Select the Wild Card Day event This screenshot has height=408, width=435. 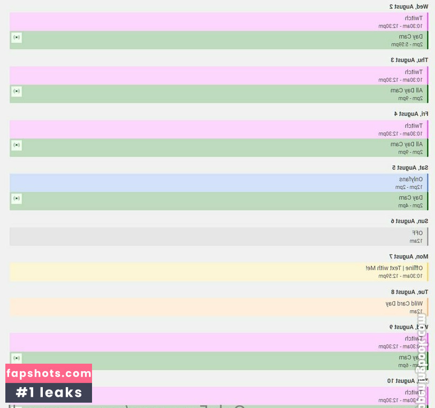[218, 307]
